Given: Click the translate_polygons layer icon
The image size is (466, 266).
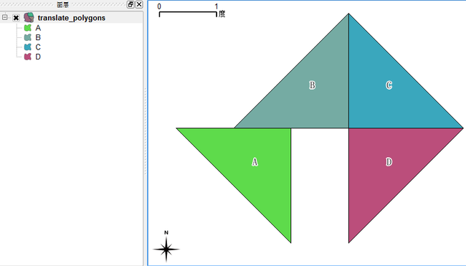Looking at the screenshot, I should point(29,17).
